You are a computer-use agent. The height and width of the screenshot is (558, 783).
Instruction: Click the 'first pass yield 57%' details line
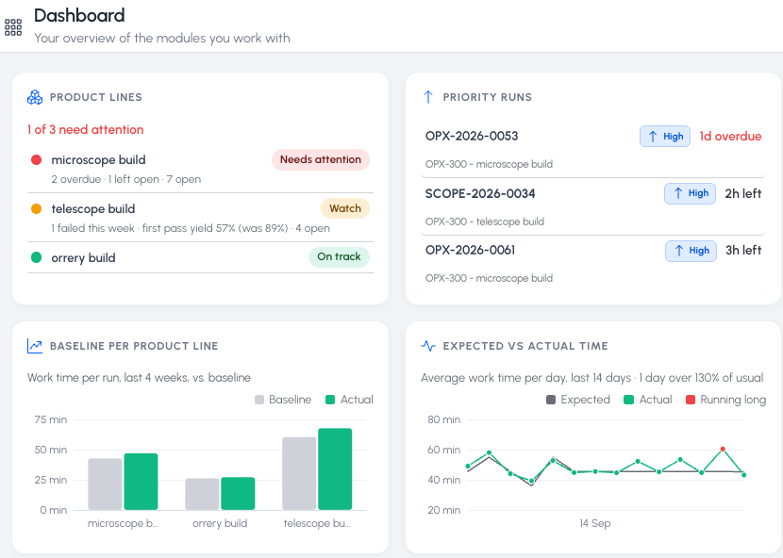click(191, 228)
